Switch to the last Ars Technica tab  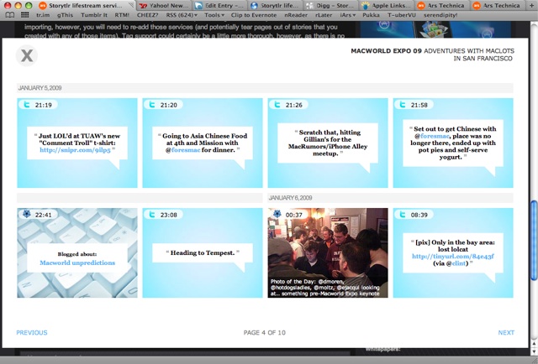[497, 6]
